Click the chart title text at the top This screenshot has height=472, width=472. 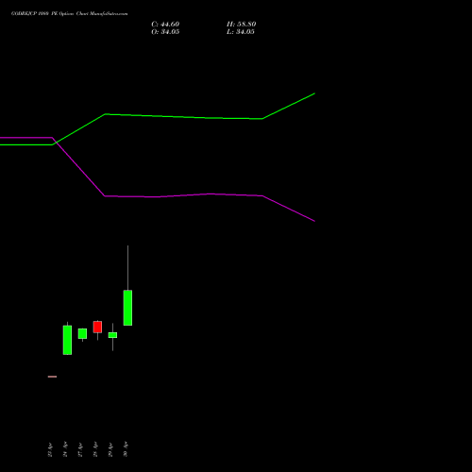(x=70, y=14)
